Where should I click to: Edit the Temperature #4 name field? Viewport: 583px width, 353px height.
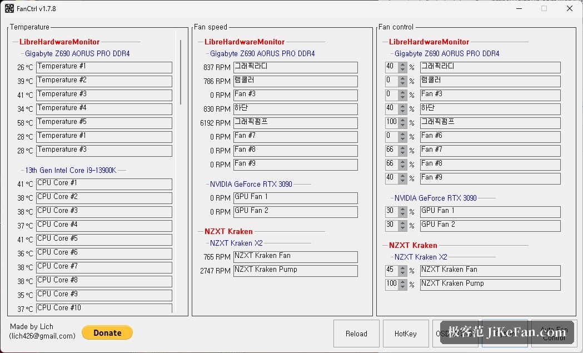[x=104, y=109]
